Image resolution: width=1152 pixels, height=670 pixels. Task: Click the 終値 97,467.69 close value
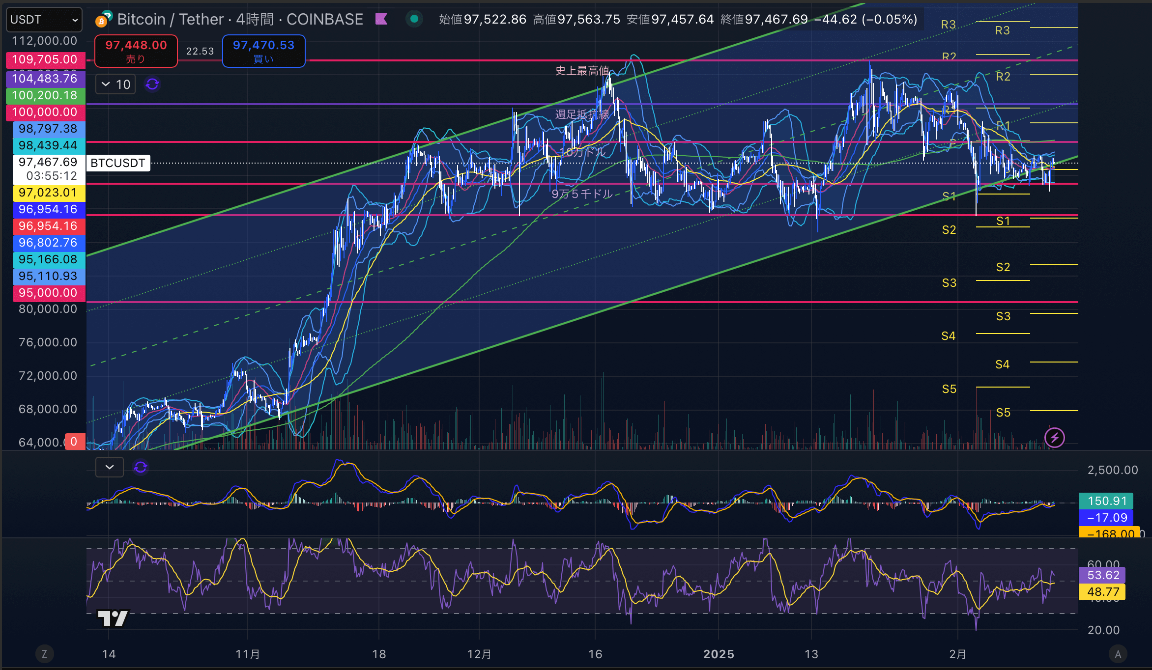(764, 19)
